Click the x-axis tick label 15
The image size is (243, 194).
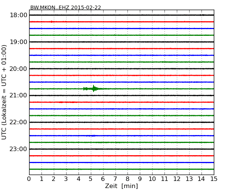pos(214,179)
